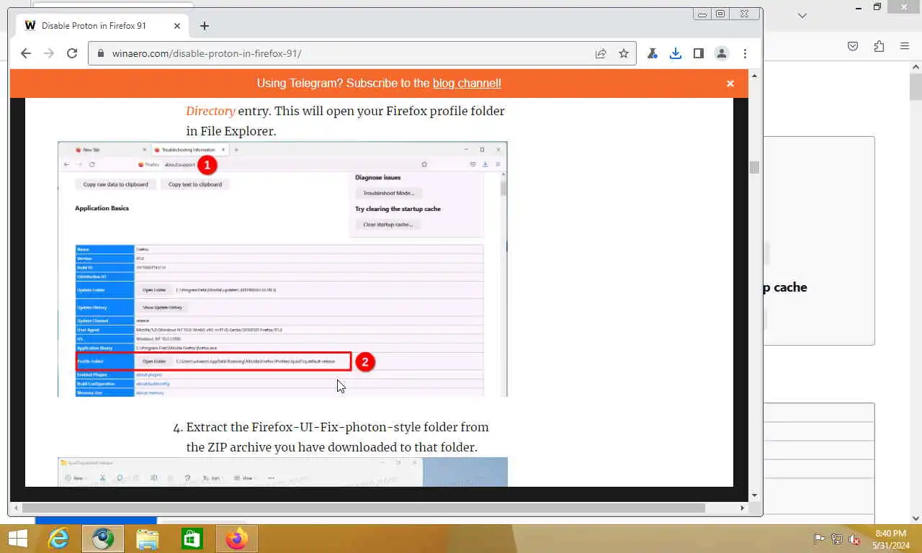
Task: Open Firefox extensions puzzle icon
Action: click(x=879, y=46)
